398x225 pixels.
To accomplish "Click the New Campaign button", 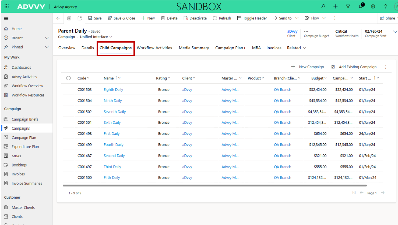I will [308, 67].
